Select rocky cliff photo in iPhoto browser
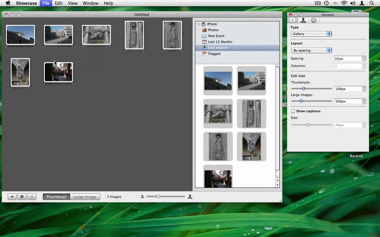Image resolution: width=380 pixels, height=237 pixels. click(x=218, y=81)
